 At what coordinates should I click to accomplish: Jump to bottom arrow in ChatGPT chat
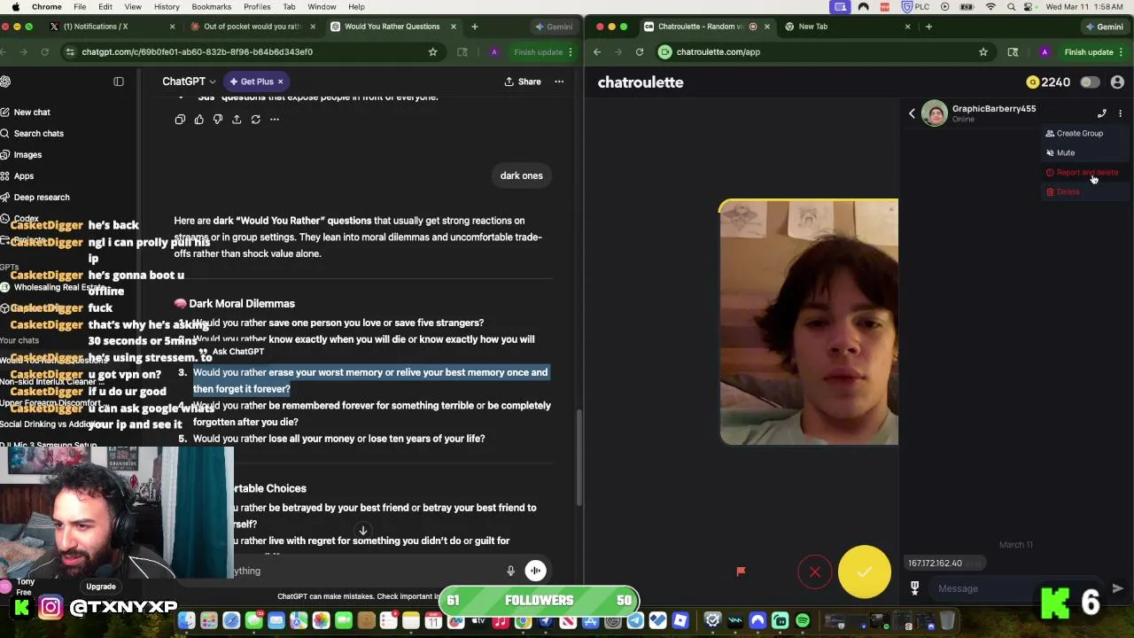[362, 531]
